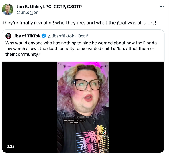
Task: Click the blue verified checkmark badge
Action: point(44,36)
